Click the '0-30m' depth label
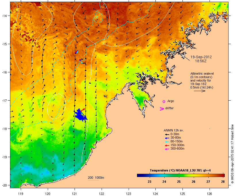The height and width of the screenshot is (196, 236). [175, 134]
